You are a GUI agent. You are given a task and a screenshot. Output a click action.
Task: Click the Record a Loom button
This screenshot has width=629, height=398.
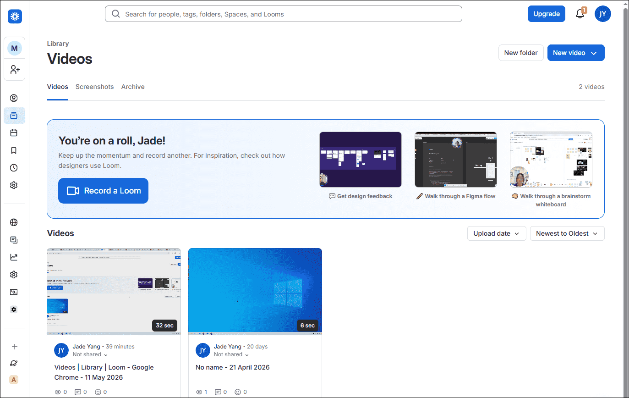(103, 191)
